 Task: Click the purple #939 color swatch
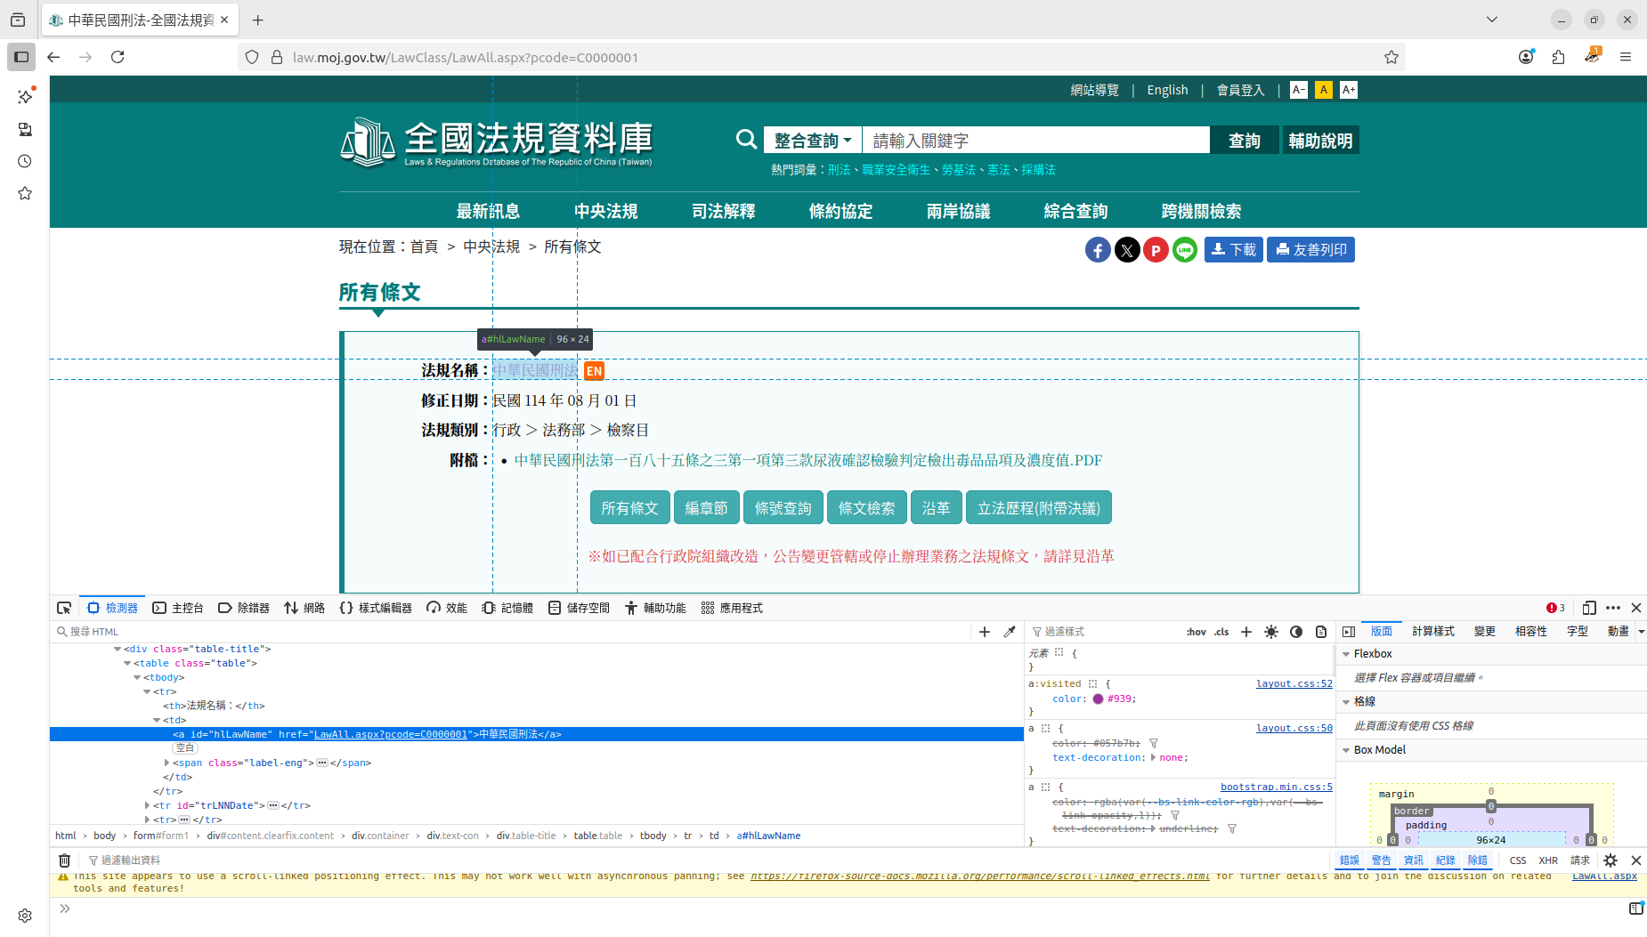(1098, 699)
